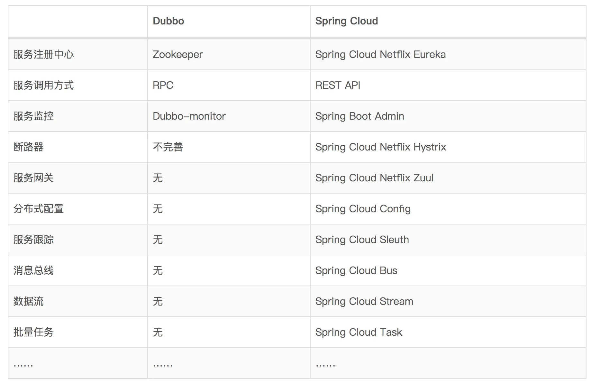Viewport: 600px width, 391px height.
Task: Select the Dubbo-monitor cell
Action: 189,116
